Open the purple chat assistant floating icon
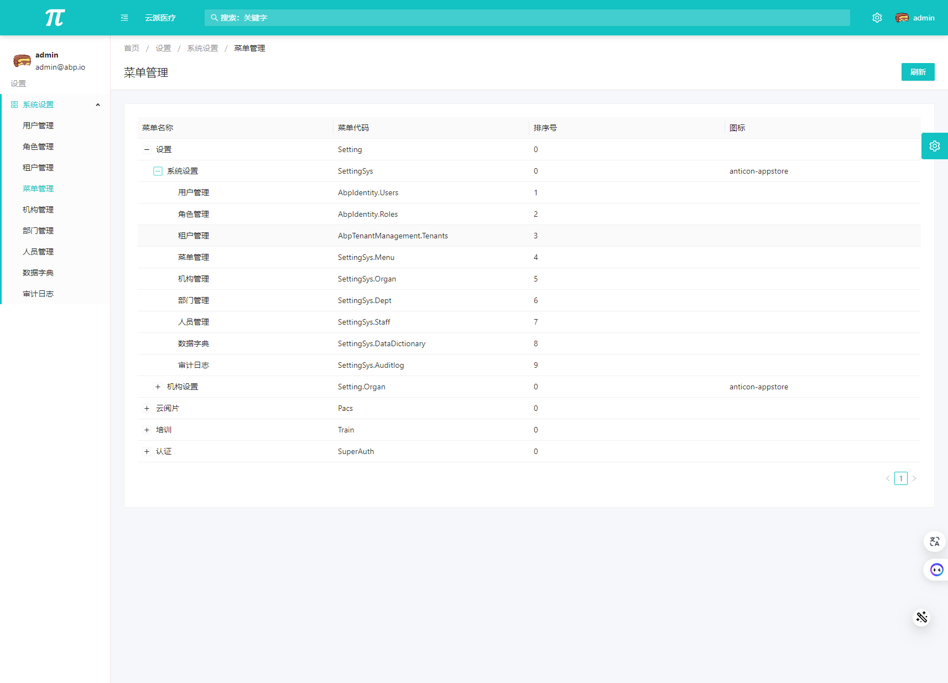 [936, 570]
